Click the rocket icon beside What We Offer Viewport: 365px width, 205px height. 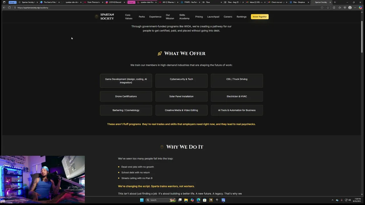tap(160, 54)
